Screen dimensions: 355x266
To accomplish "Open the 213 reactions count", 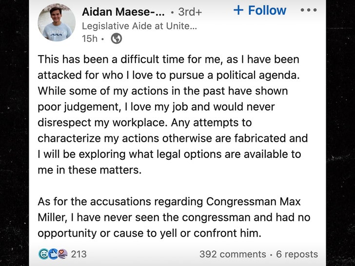I will pyautogui.click(x=79, y=254).
